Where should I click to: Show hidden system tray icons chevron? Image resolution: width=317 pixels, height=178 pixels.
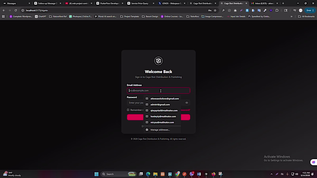point(271,174)
